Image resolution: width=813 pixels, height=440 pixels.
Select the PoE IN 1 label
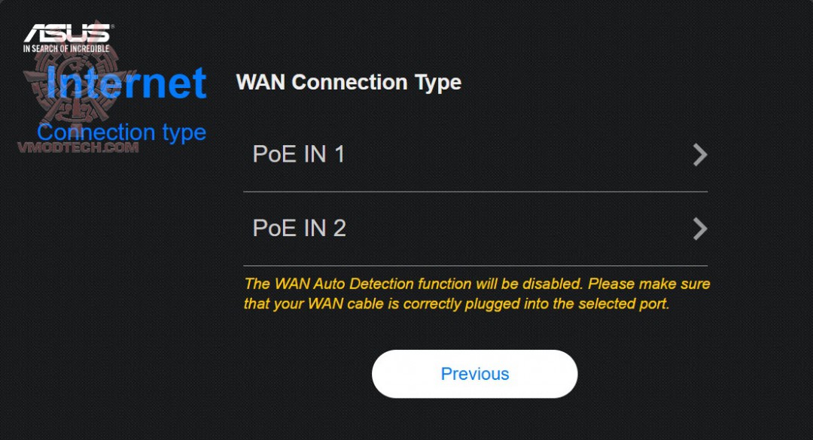click(299, 155)
